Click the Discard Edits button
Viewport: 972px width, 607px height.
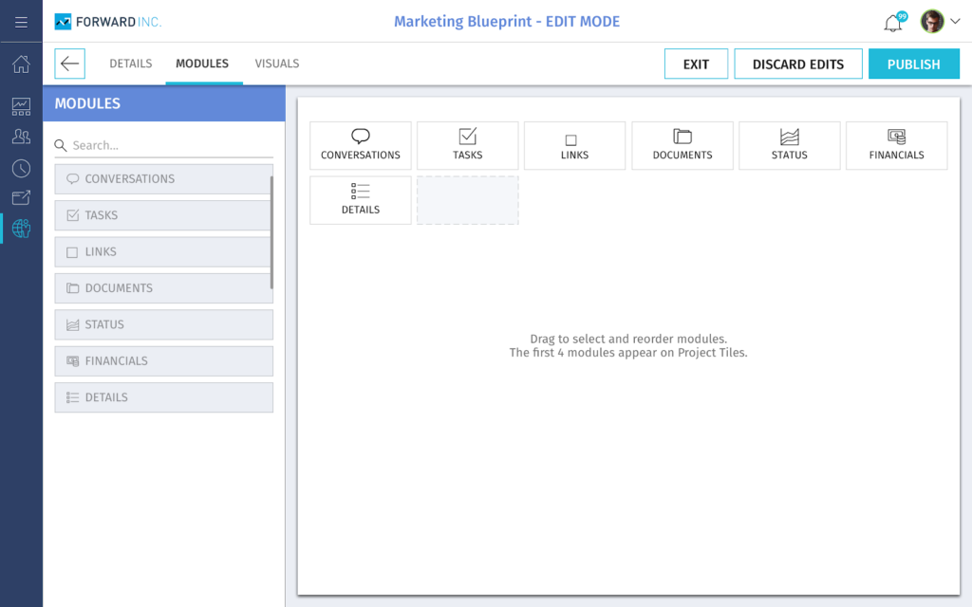797,64
